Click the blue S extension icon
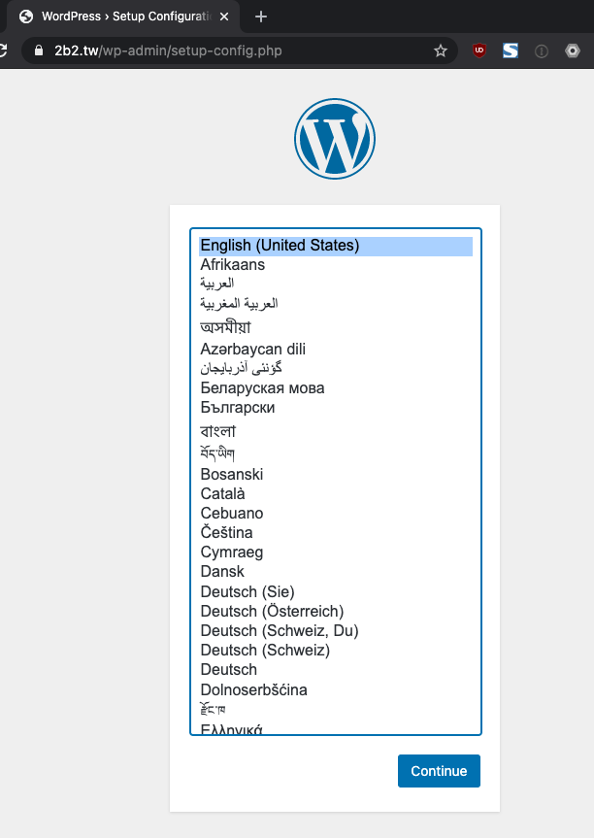Viewport: 594px width, 838px height. [x=511, y=50]
